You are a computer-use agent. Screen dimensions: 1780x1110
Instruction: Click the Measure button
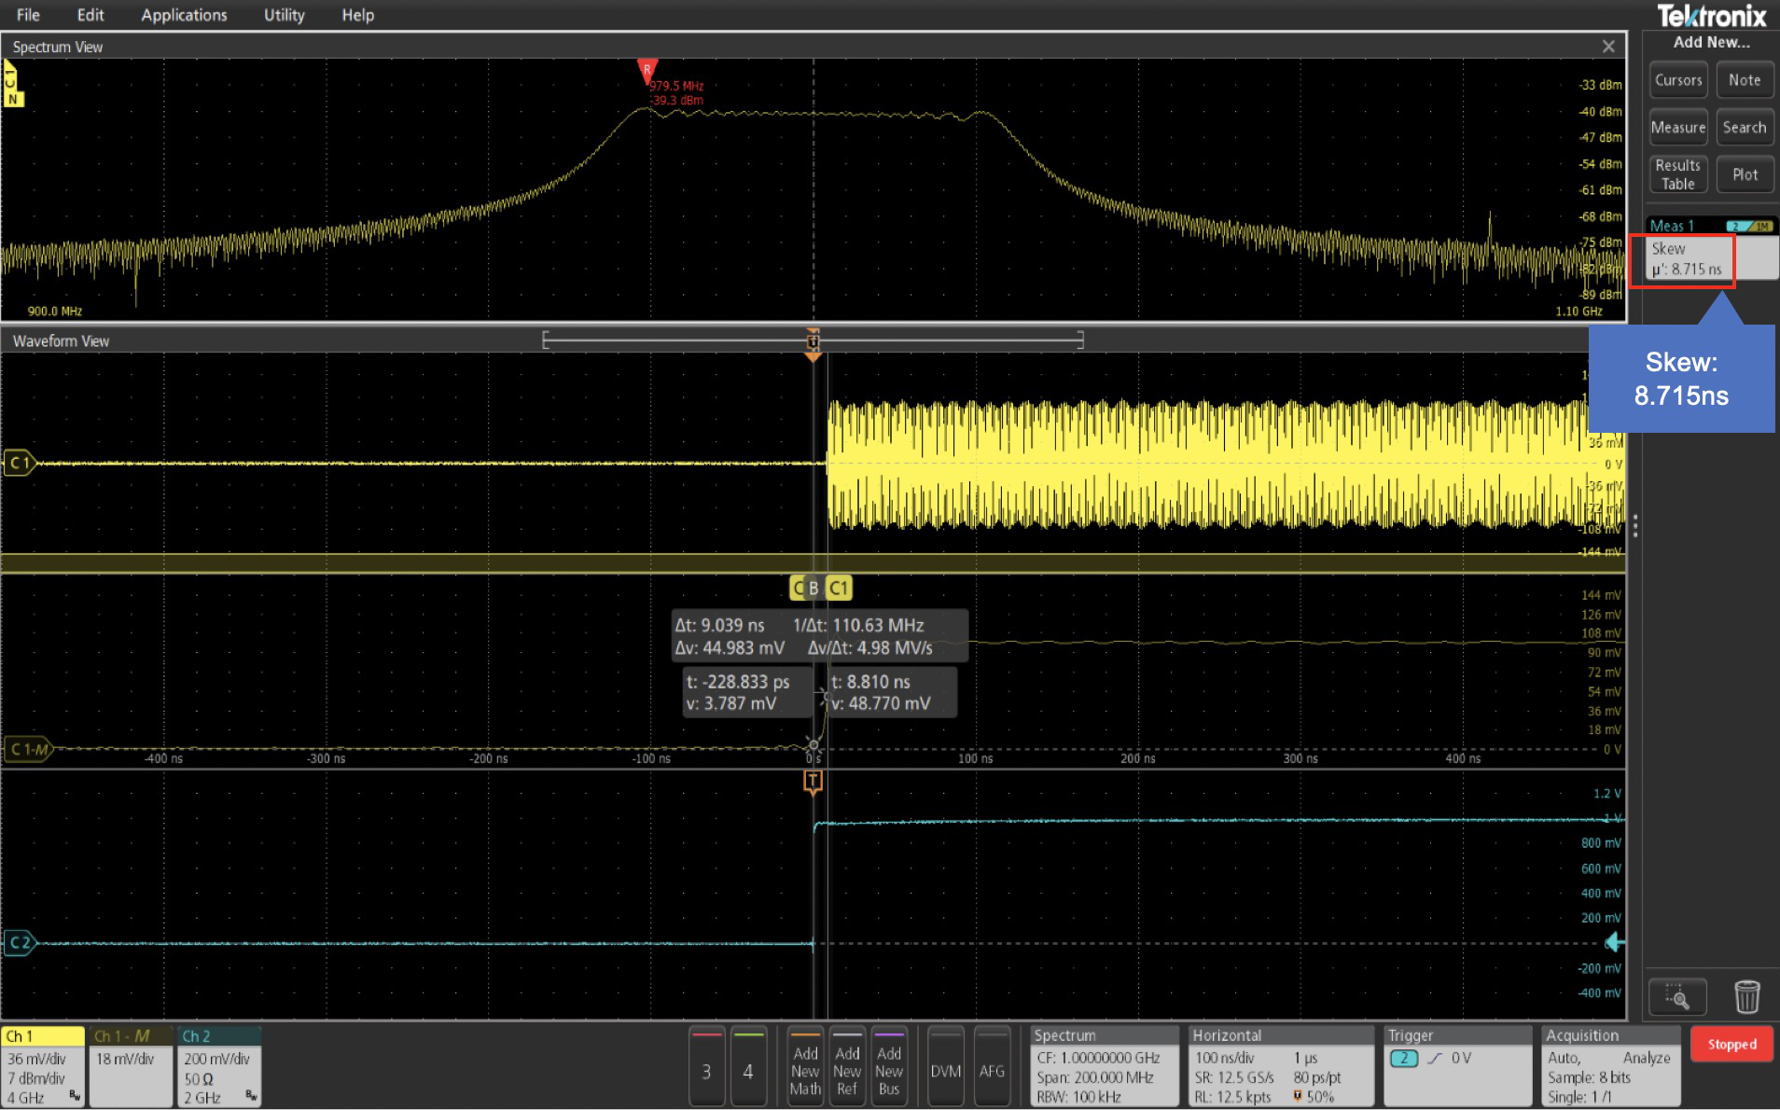click(x=1677, y=128)
